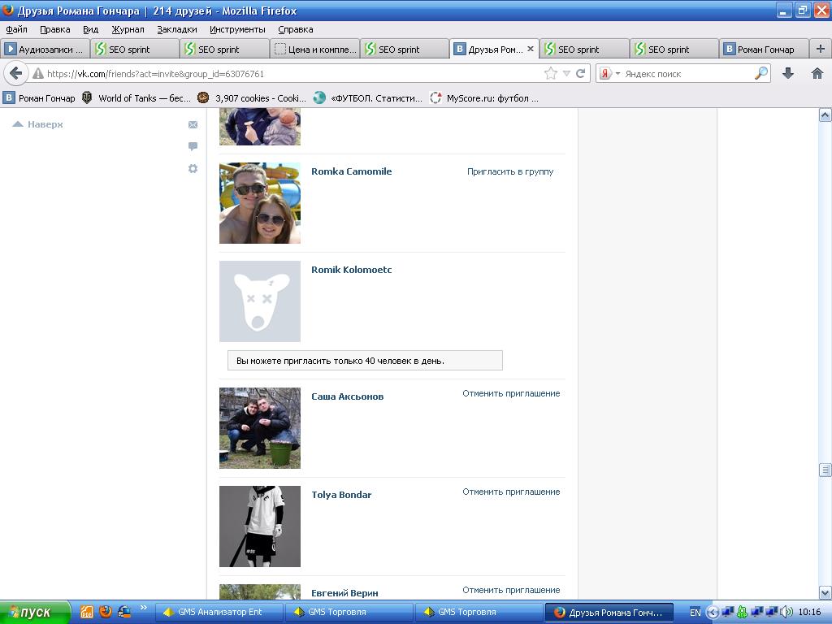The width and height of the screenshot is (832, 624).
Task: Close the Друзья Ром... tab
Action: 530,49
